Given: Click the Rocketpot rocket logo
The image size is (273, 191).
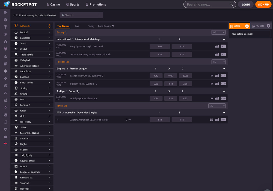Looking at the screenshot, I should [7, 4].
